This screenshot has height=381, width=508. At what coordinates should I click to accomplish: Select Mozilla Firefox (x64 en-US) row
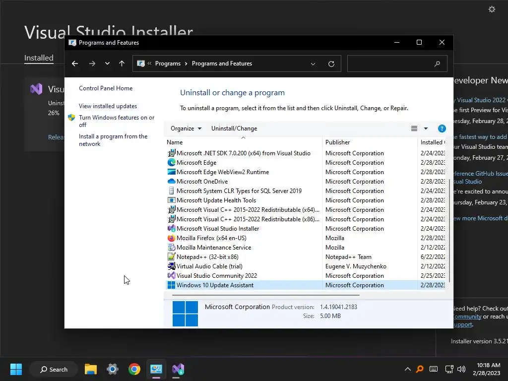coord(306,238)
